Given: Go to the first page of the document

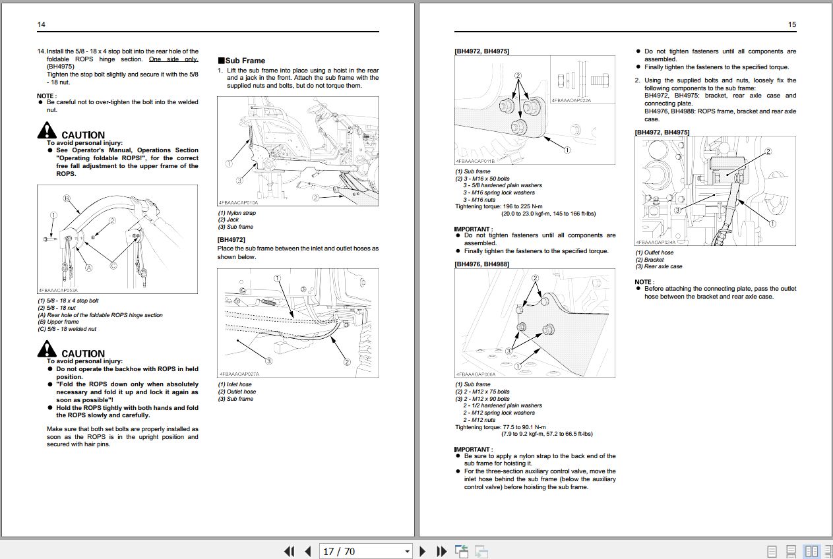Looking at the screenshot, I should 288,551.
